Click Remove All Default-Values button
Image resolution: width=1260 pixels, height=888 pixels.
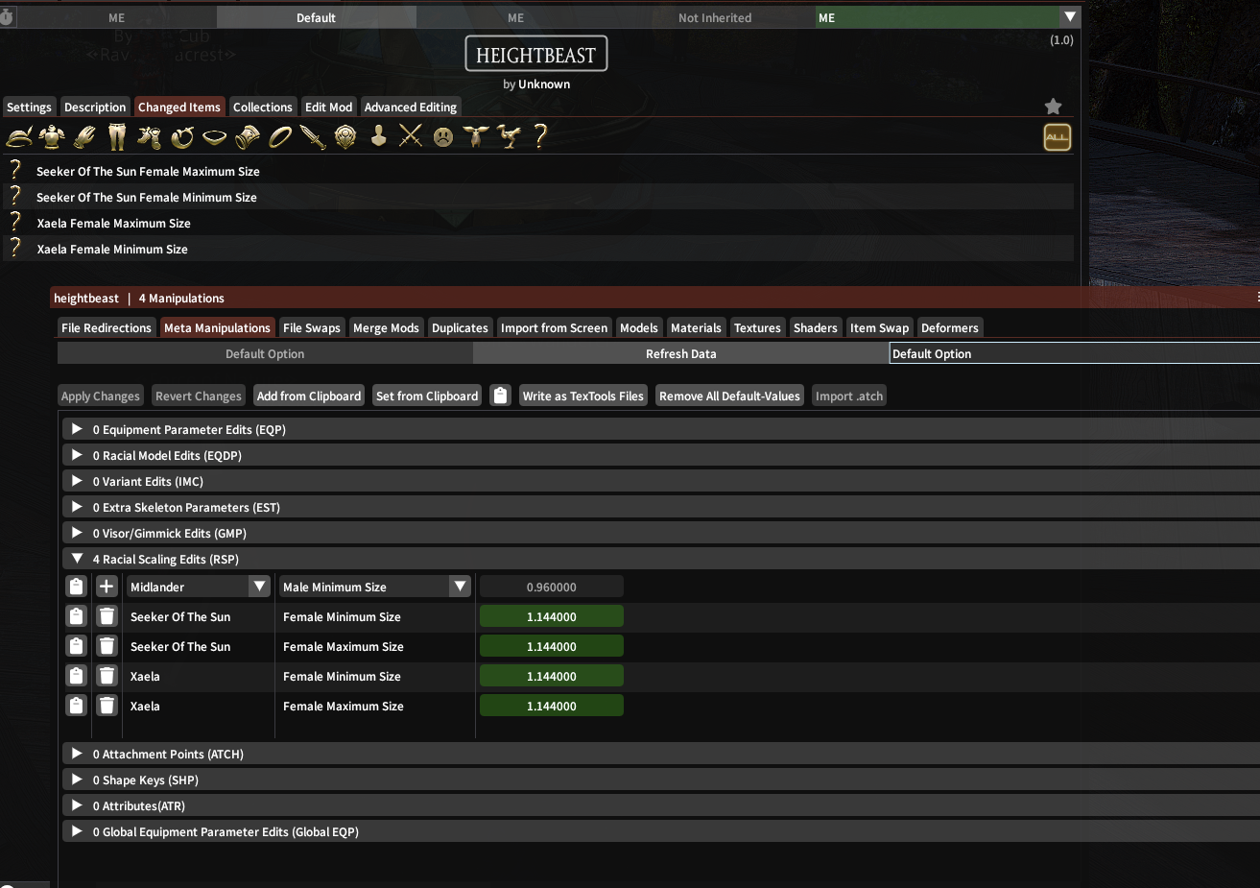pyautogui.click(x=729, y=396)
